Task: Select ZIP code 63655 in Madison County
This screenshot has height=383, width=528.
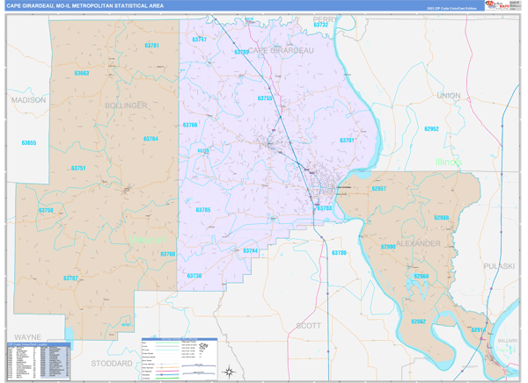Action: pyautogui.click(x=29, y=143)
